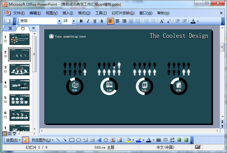The height and width of the screenshot is (153, 227).
Task: Switch to Slide Sorter view
Action: (x=10, y=134)
